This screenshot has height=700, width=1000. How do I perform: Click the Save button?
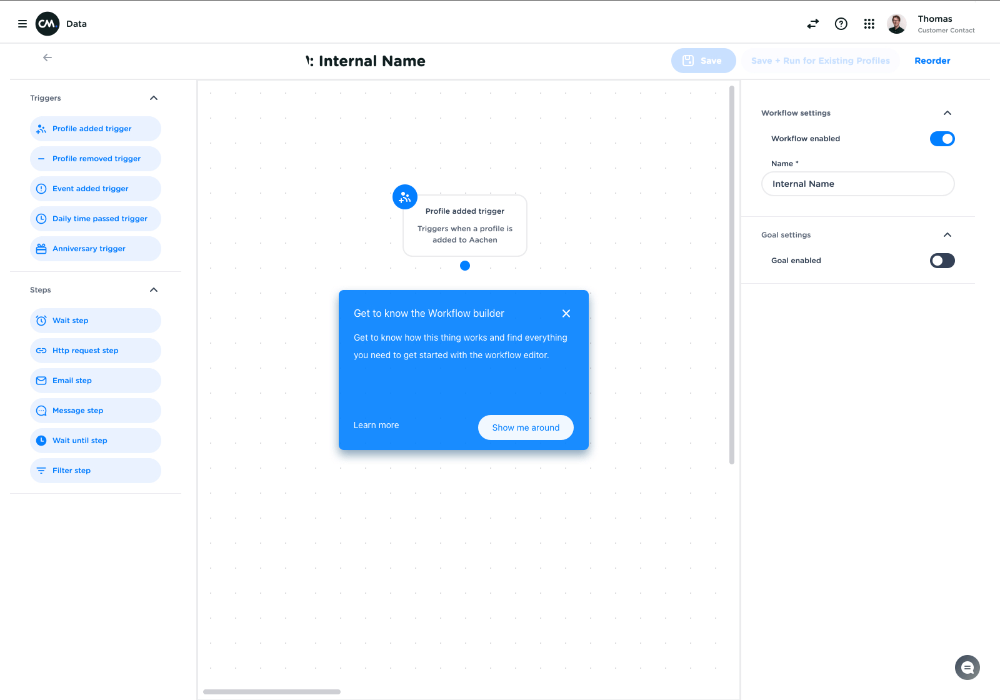coord(704,61)
